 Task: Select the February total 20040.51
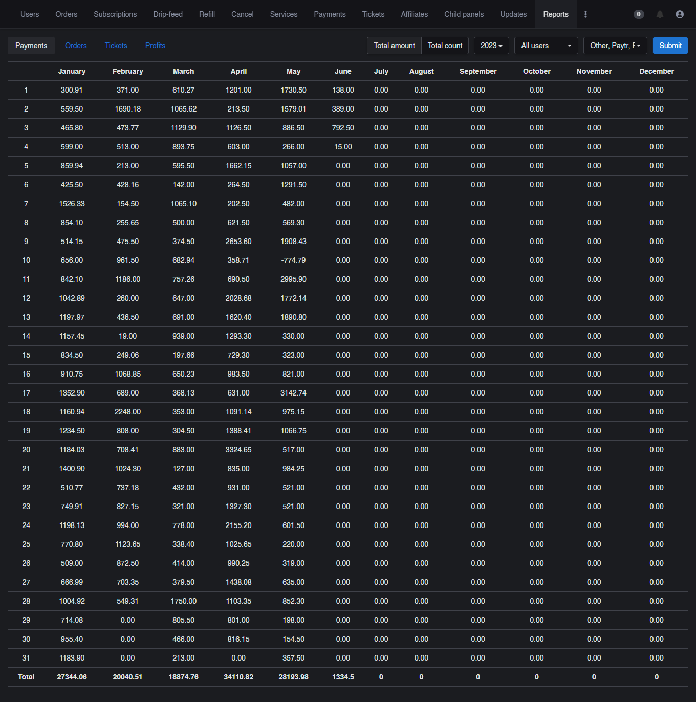(127, 677)
